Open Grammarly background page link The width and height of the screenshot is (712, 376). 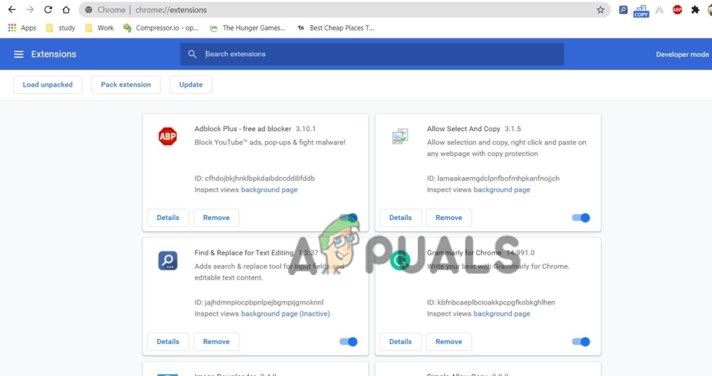point(502,314)
